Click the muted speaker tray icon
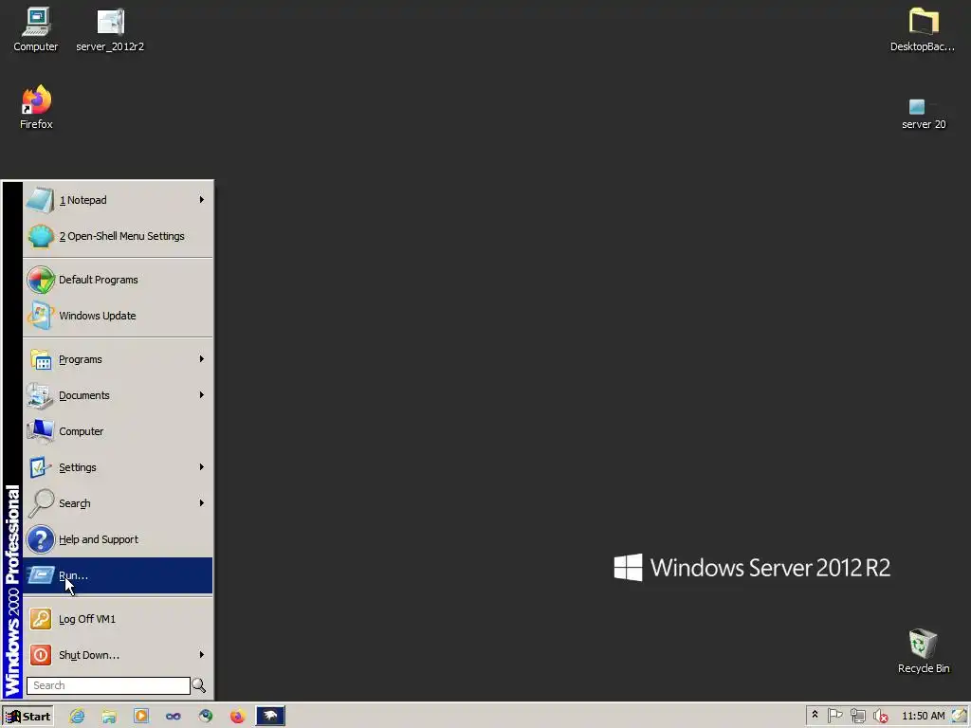 tap(880, 717)
